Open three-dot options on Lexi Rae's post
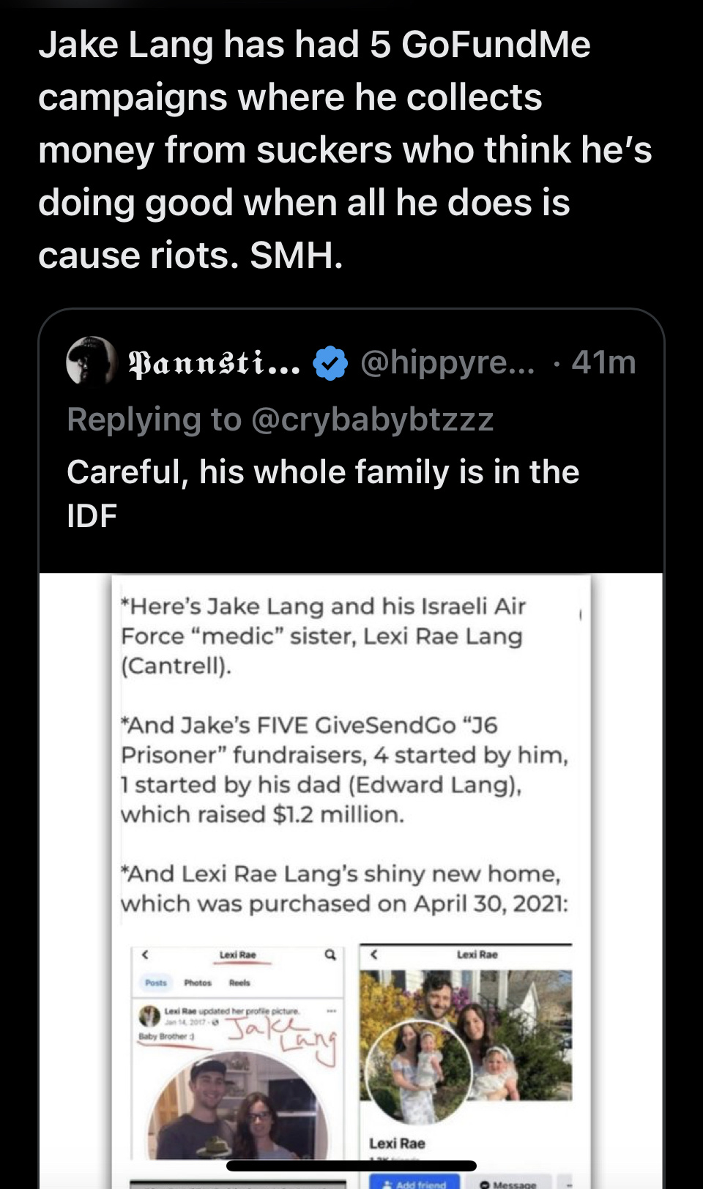The width and height of the screenshot is (703, 1189). 332,1011
